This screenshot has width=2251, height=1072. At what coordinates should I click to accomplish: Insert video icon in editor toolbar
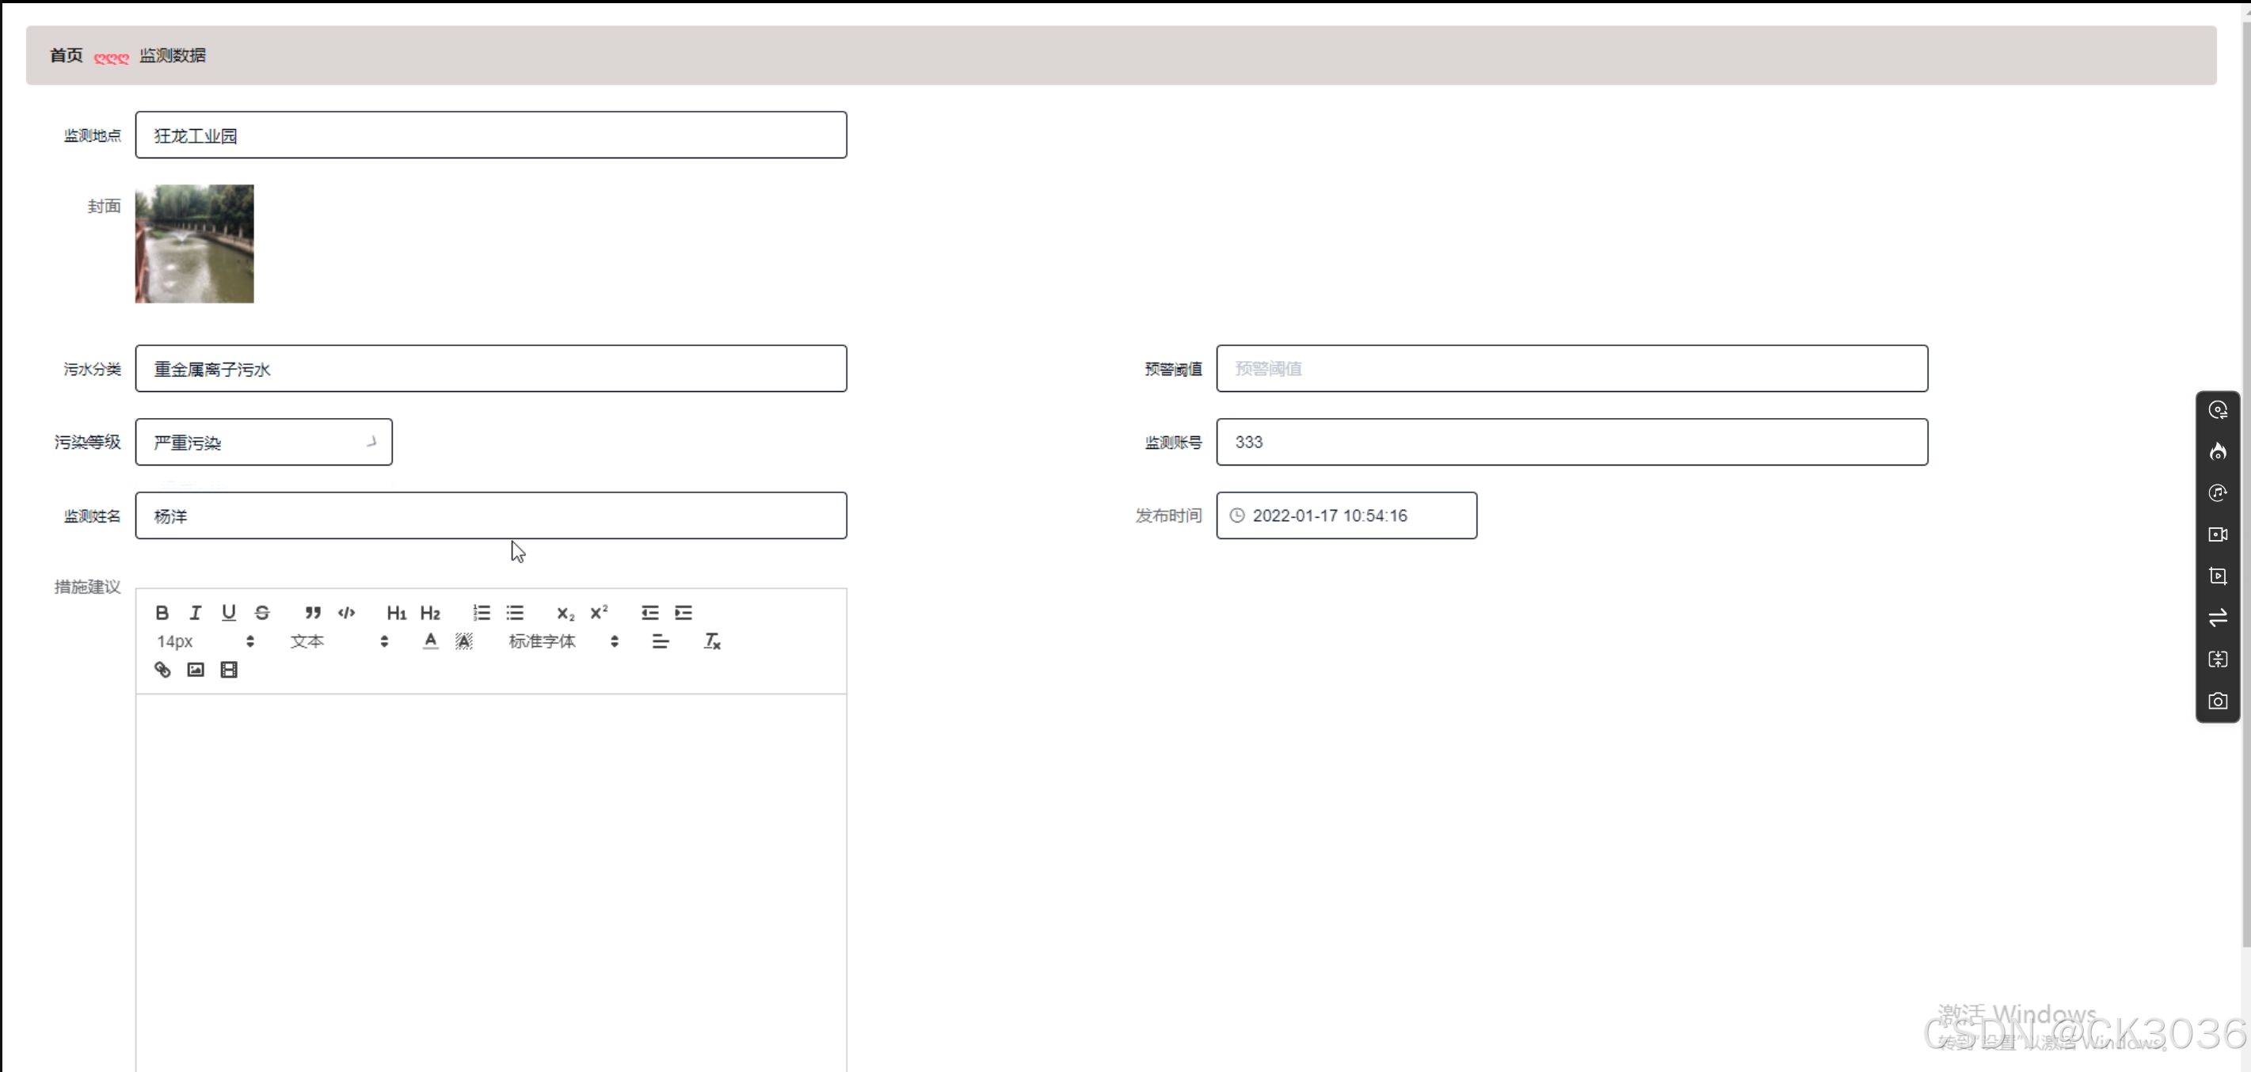coord(228,669)
